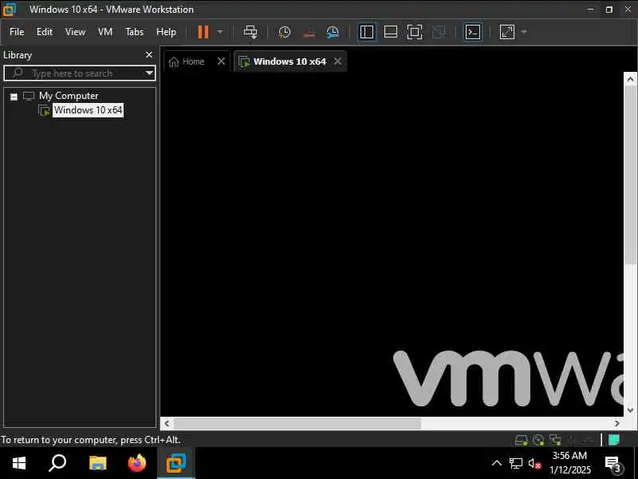The height and width of the screenshot is (479, 638).
Task: Click the teal message log status icon
Action: click(614, 440)
